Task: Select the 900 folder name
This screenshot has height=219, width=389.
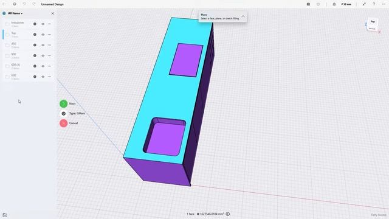Action: 13,54
